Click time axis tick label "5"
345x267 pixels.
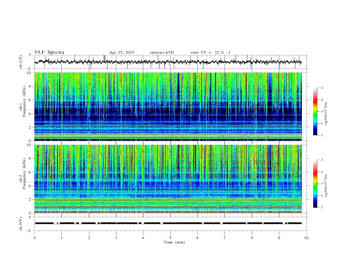pyautogui.click(x=170, y=238)
